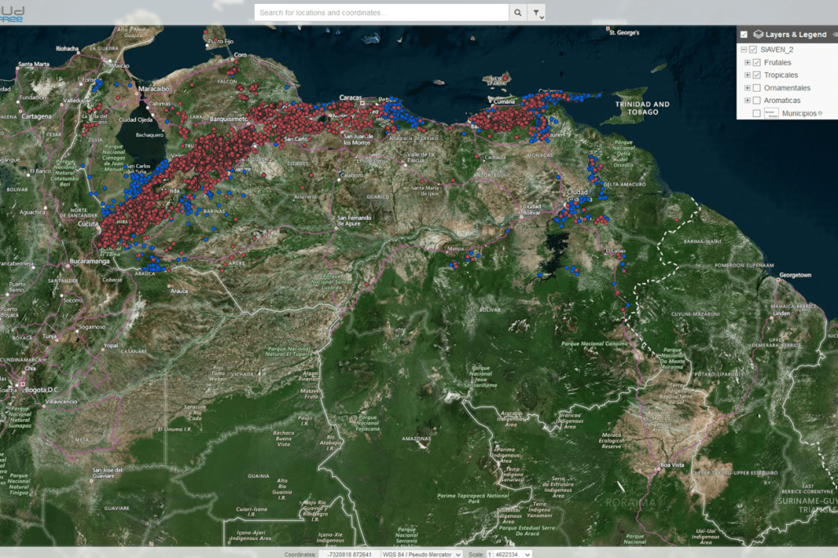
Task: Click the app logo in top-left corner
Action: (x=12, y=13)
